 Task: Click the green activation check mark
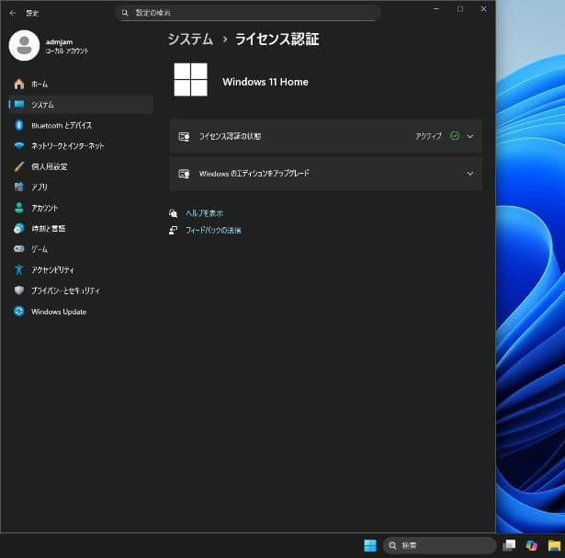click(455, 136)
